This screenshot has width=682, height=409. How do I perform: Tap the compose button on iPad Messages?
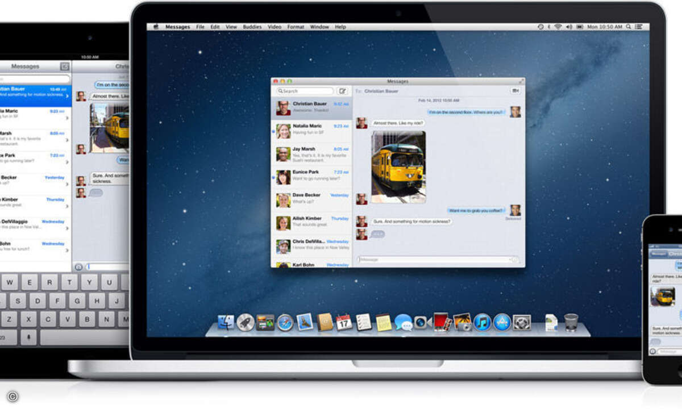(x=65, y=66)
